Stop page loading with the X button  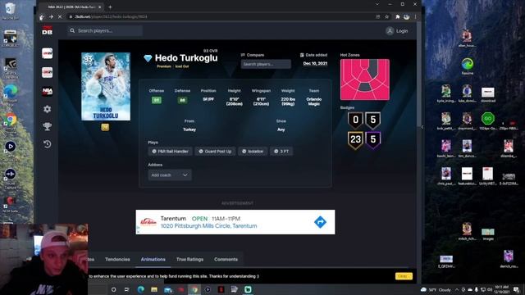point(60,16)
